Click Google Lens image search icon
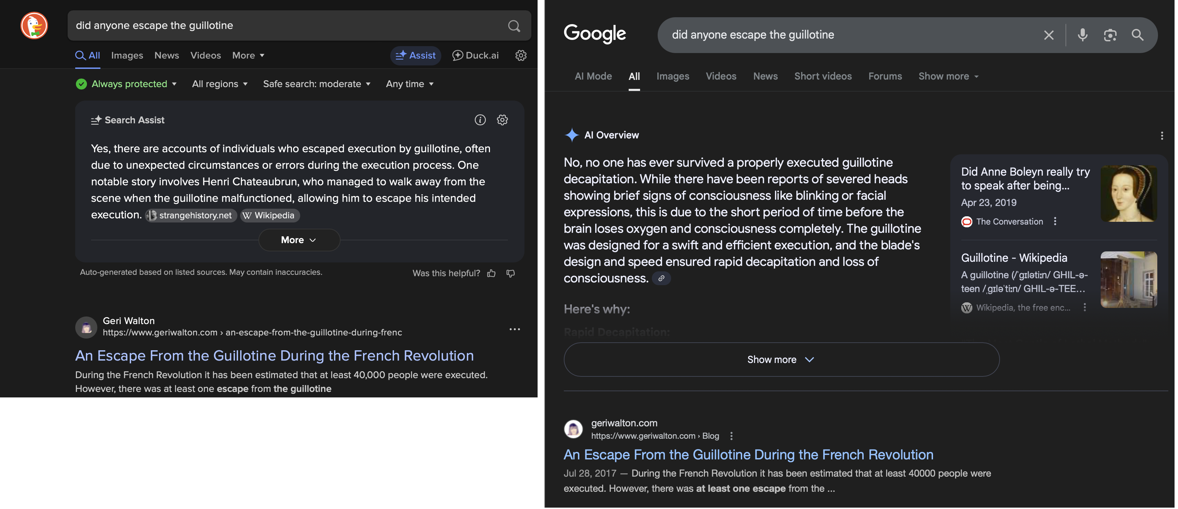Screen dimensions: 1178x509 (x=1110, y=35)
